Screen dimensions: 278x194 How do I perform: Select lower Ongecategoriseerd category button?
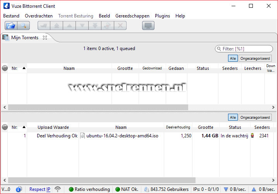pos(255,118)
